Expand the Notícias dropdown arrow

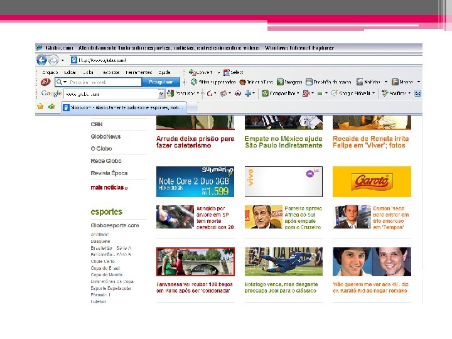point(386,82)
